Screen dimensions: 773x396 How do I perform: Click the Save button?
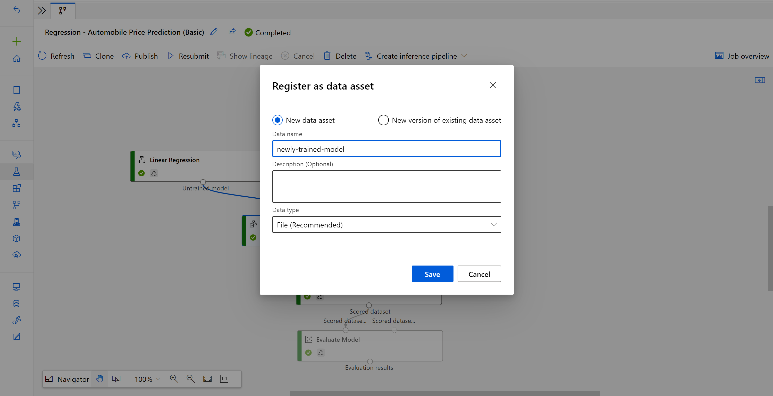pos(432,274)
